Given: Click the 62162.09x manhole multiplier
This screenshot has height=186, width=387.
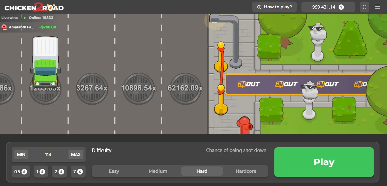Looking at the screenshot, I should pos(185,88).
